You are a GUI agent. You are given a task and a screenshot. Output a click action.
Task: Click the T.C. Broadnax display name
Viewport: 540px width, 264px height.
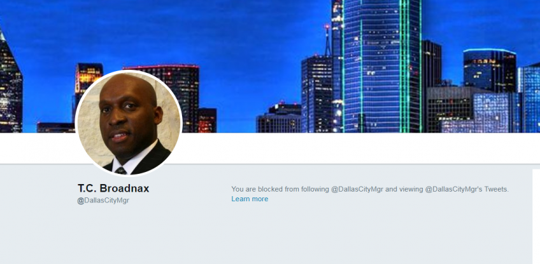tap(113, 188)
